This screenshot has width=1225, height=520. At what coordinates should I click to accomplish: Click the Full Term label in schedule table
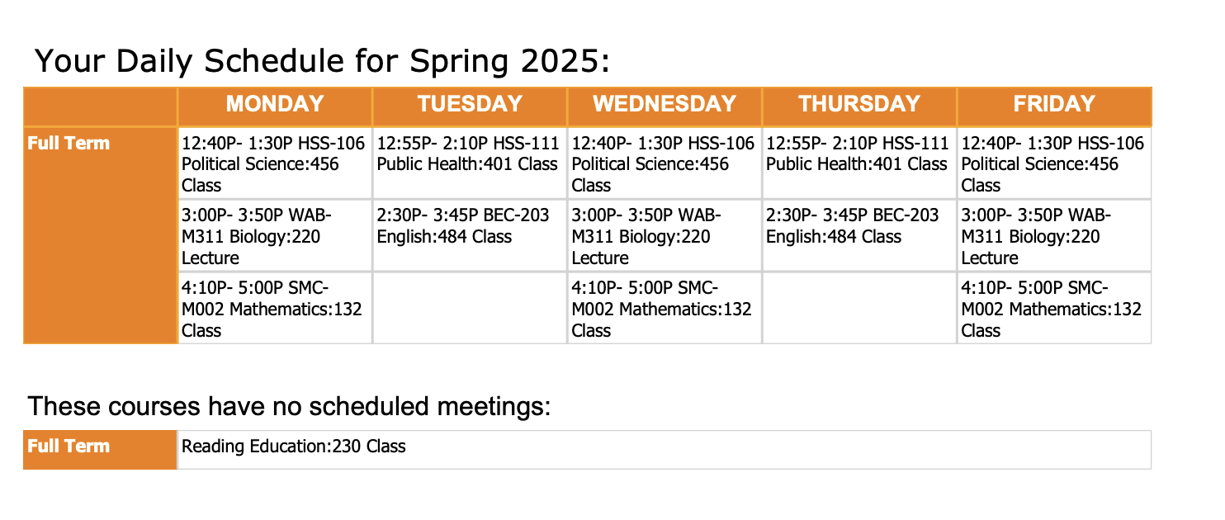coord(69,144)
